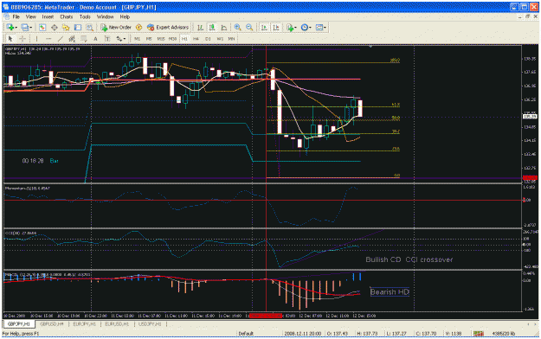Open the Data Window crosshair-circle icon
This screenshot has height=339, width=541.
(x=55, y=28)
